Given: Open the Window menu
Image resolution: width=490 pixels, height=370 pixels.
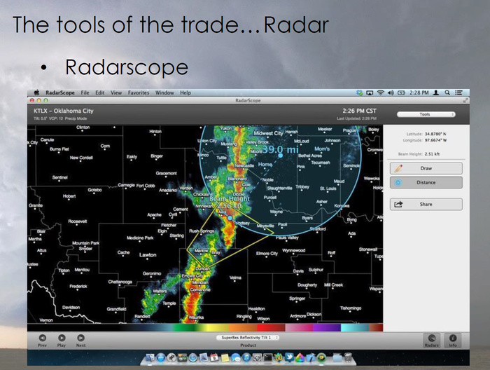Looking at the screenshot, I should pos(164,92).
